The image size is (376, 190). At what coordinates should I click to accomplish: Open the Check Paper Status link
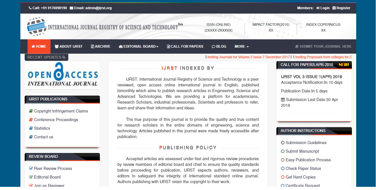coord(303,168)
